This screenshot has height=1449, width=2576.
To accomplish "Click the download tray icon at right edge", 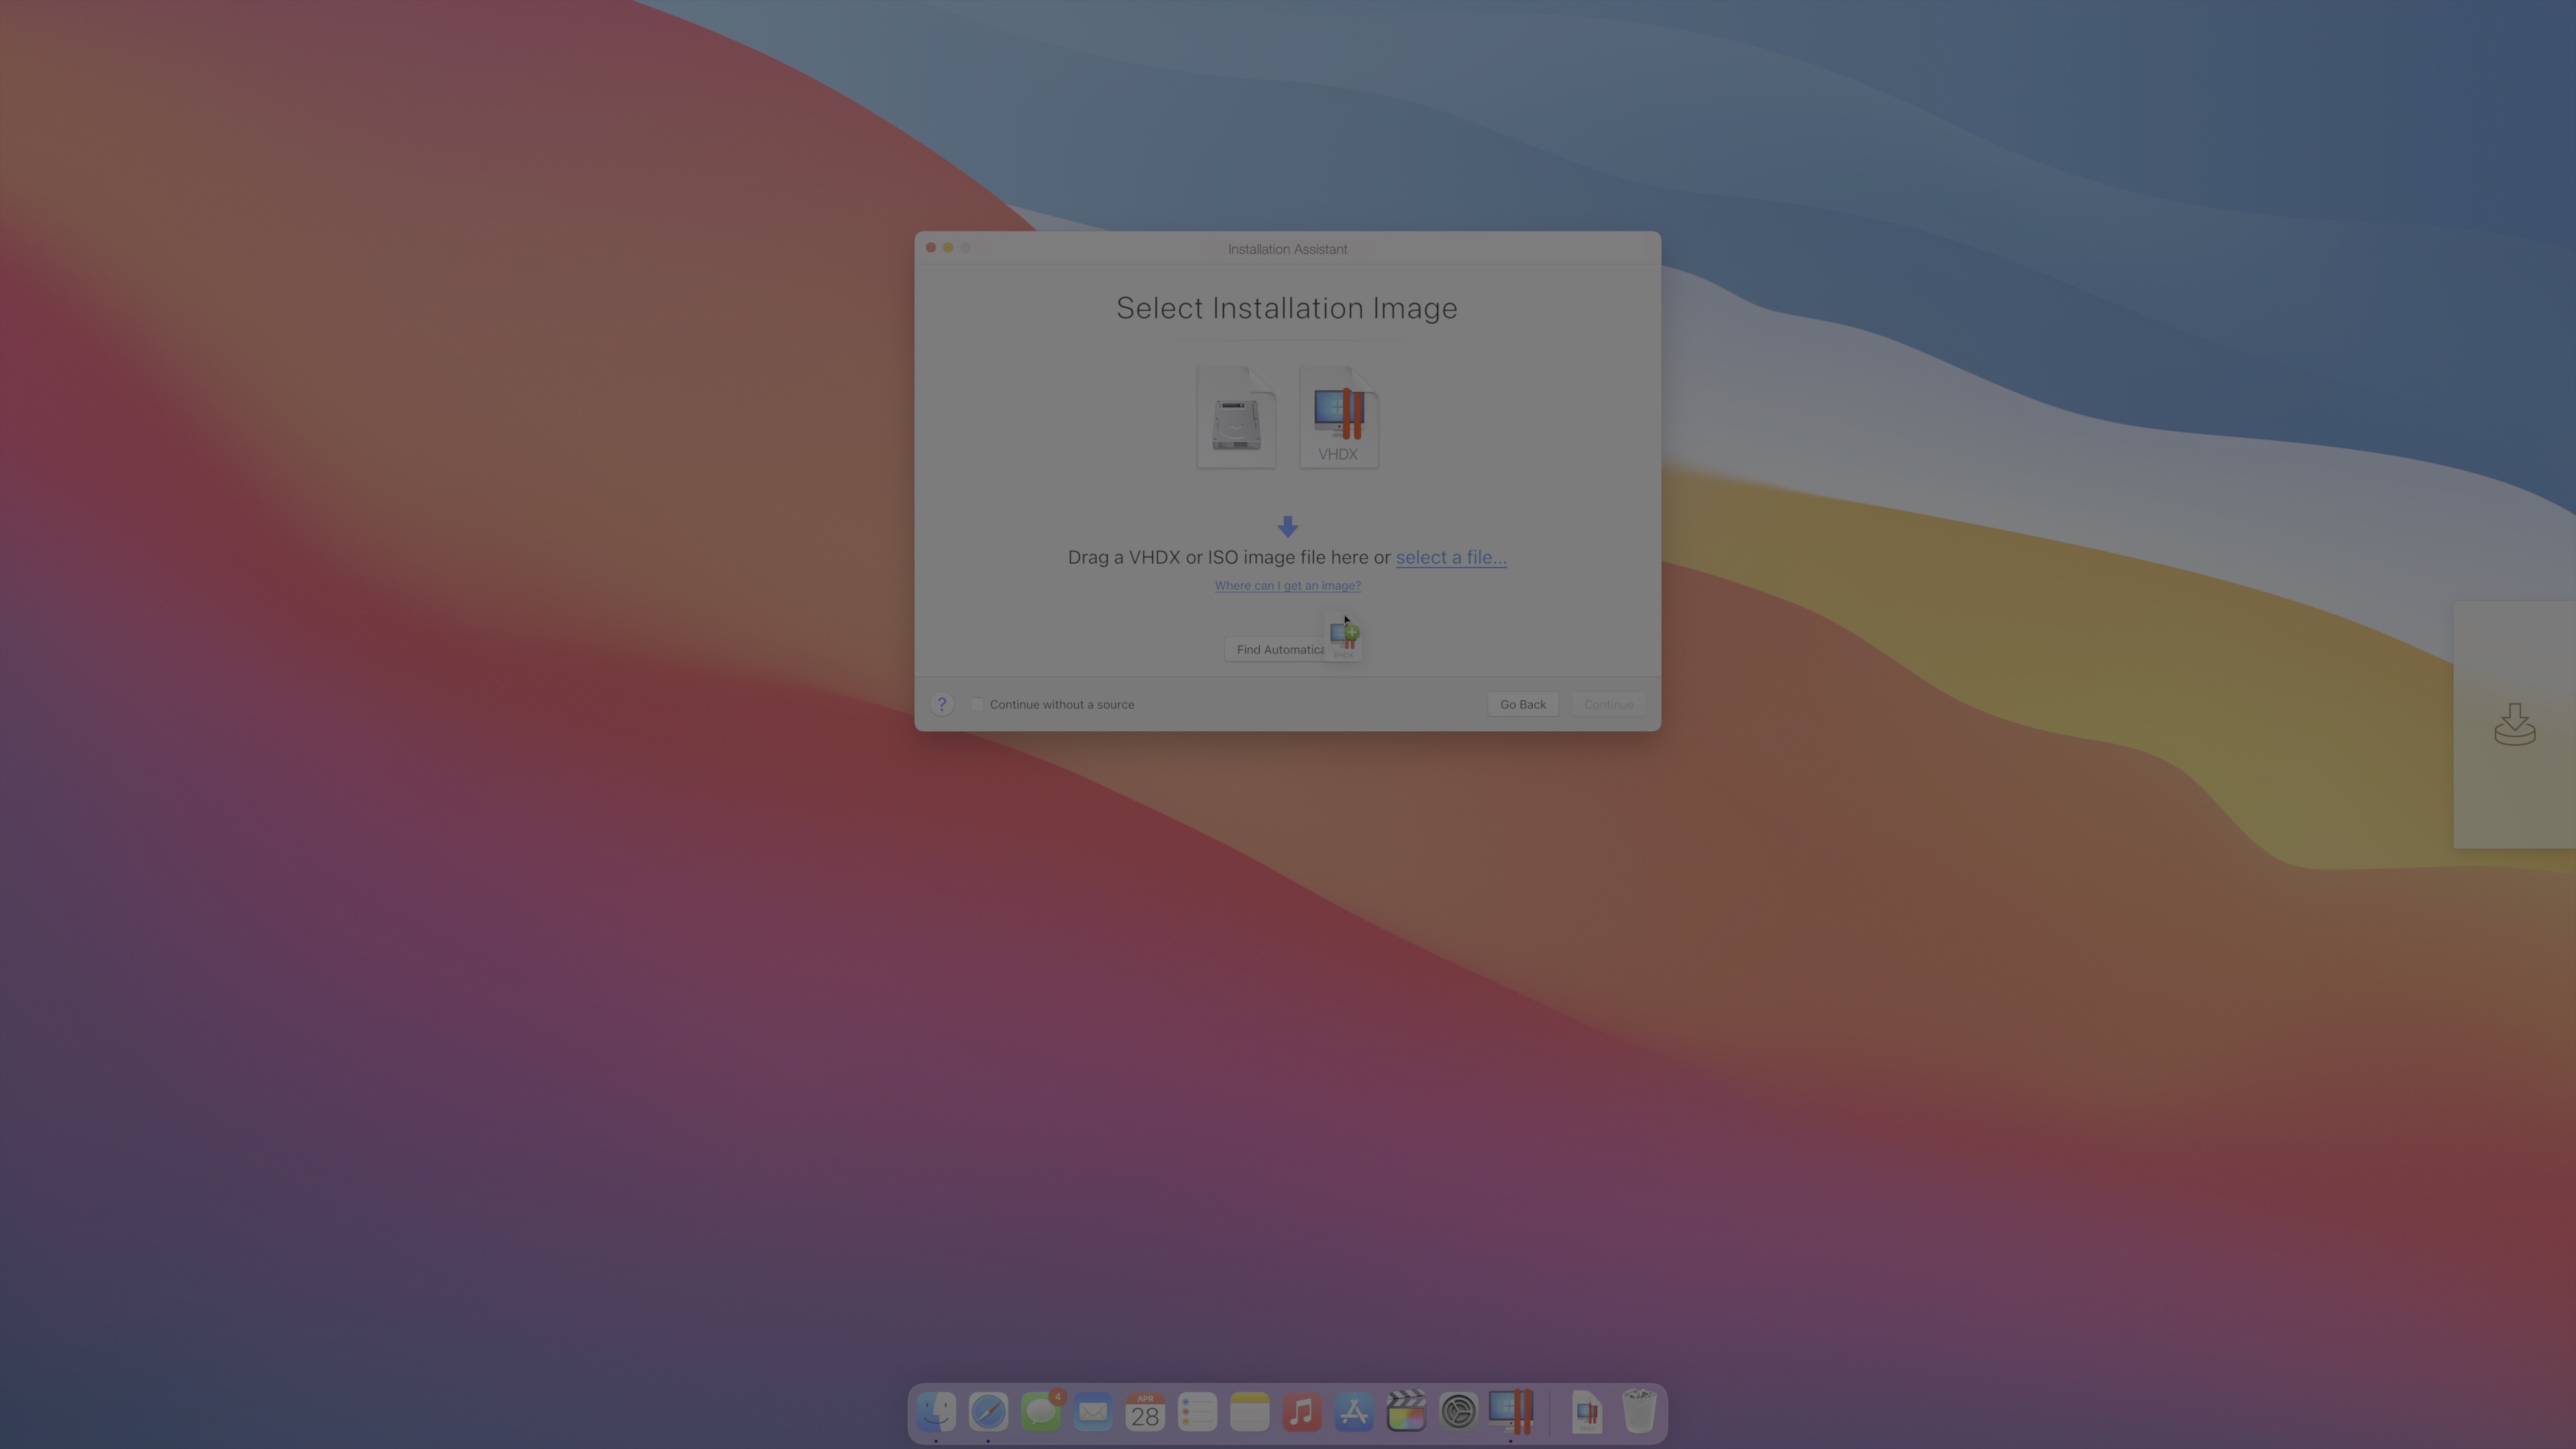I will coord(2514,725).
